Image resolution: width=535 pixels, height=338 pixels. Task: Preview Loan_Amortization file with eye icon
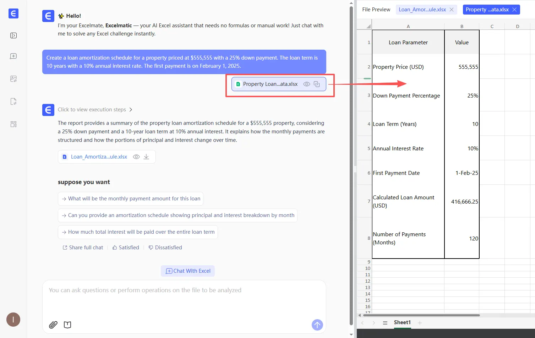(x=136, y=157)
